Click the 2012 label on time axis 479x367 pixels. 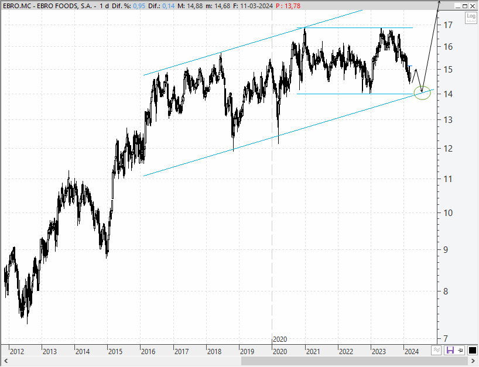point(17,351)
